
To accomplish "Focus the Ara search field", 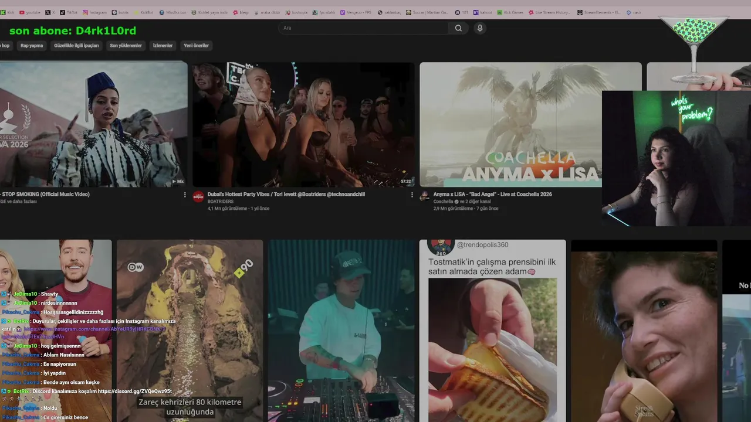I will click(x=364, y=28).
